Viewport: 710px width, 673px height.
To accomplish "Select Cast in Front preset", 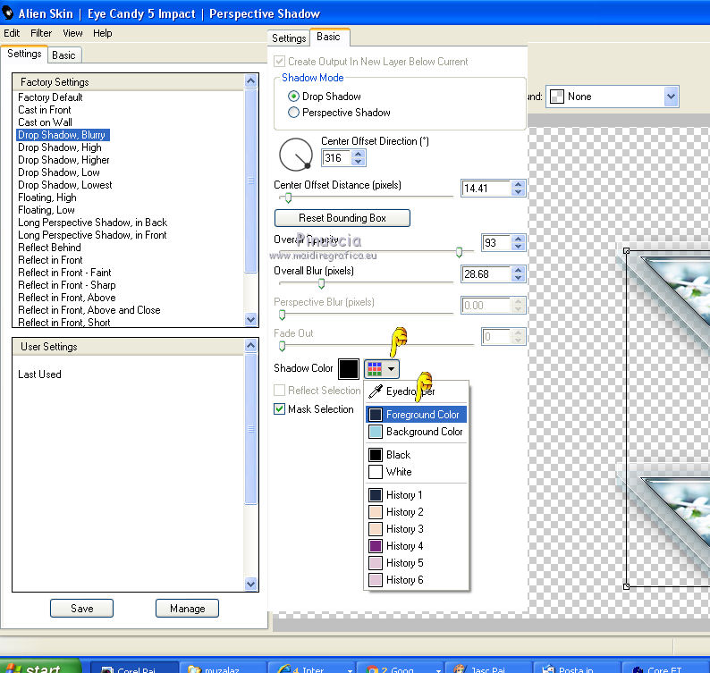I will (x=45, y=110).
